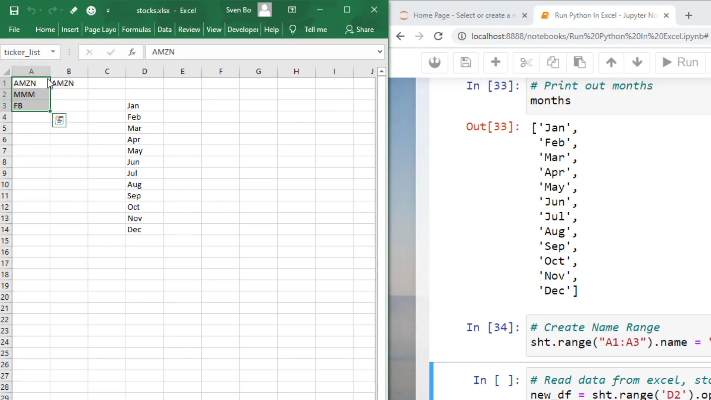Open the Paste Options smart tag
Viewport: 711px width, 400px height.
[x=59, y=120]
